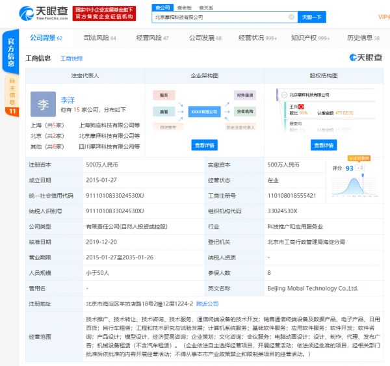Clear the search box with the X icon
Screen dimensions: 390x366
291,17
